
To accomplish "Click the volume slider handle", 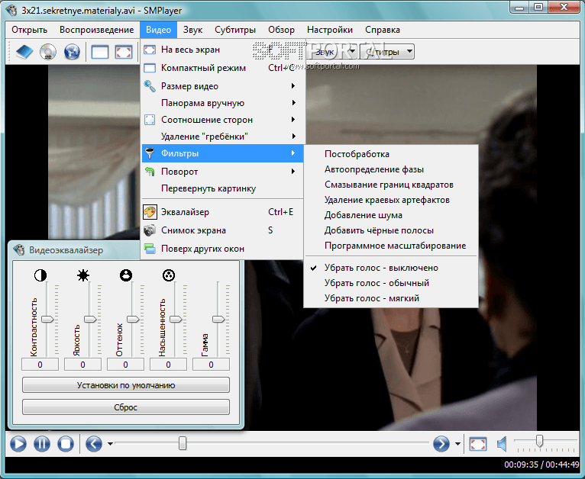I will (539, 441).
